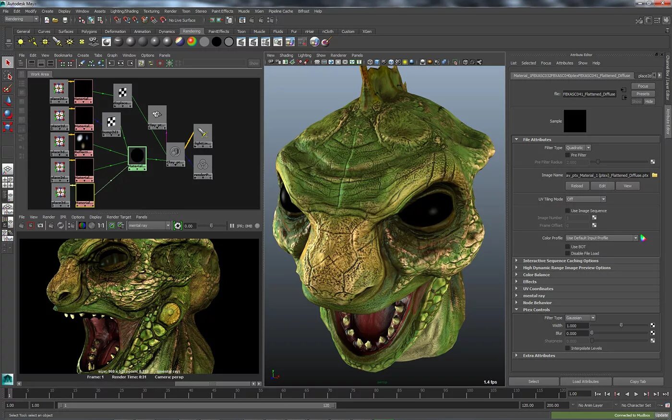Viewport: 672px width, 420px height.
Task: Click the folder icon beside Image Name
Action: click(655, 175)
